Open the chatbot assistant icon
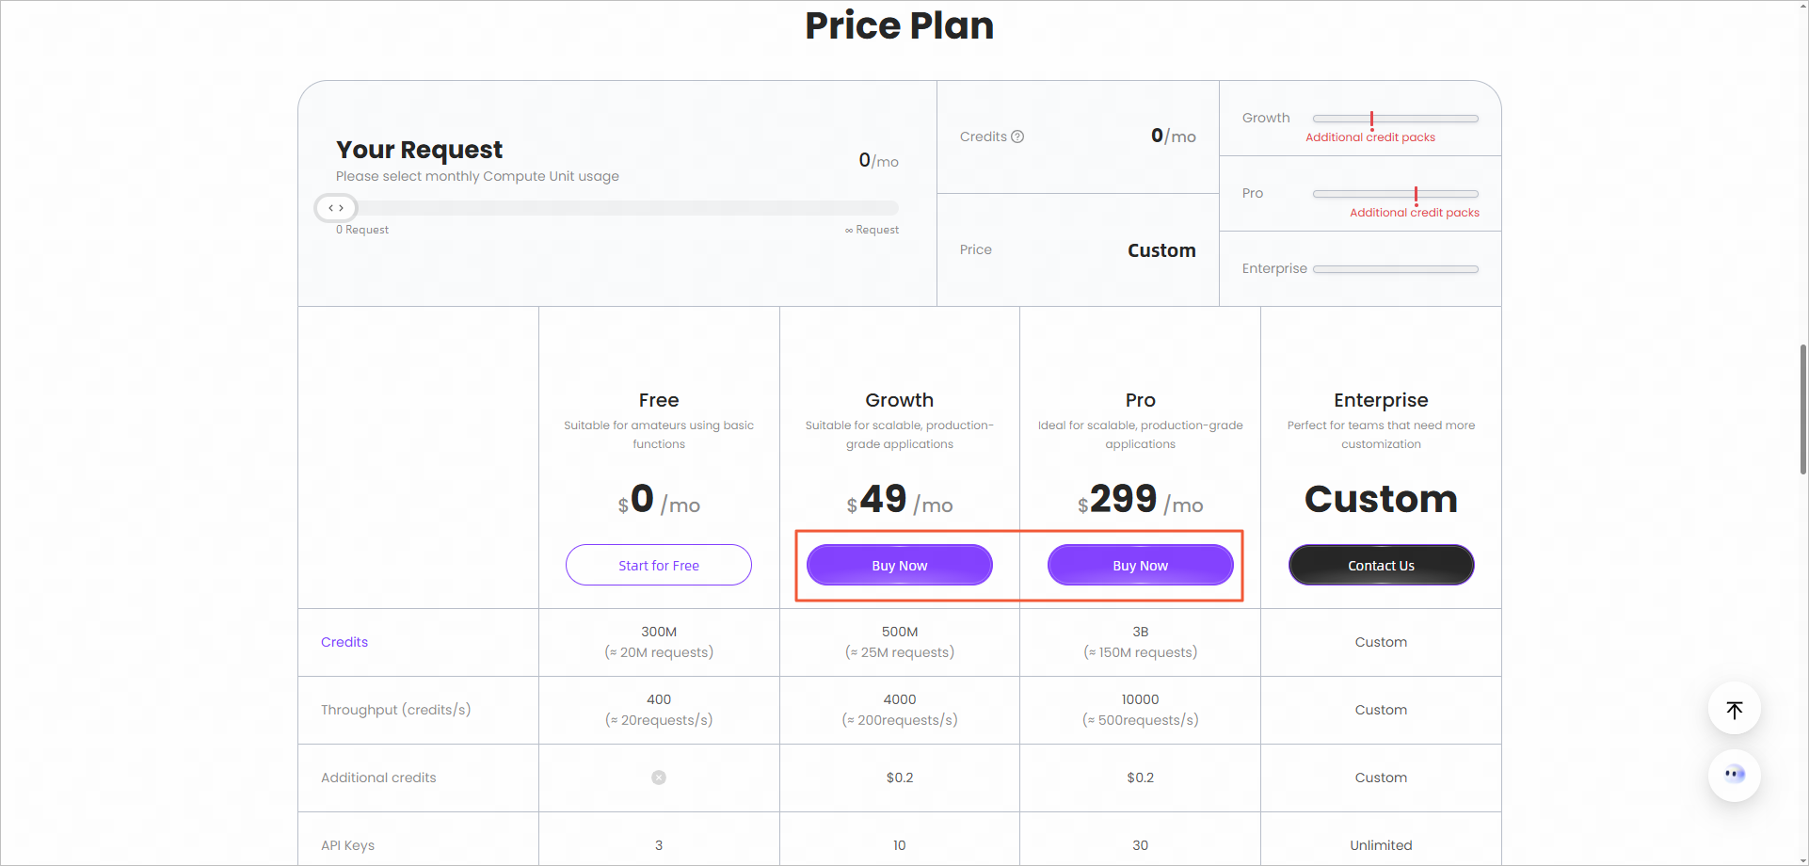The width and height of the screenshot is (1809, 866). [x=1734, y=775]
